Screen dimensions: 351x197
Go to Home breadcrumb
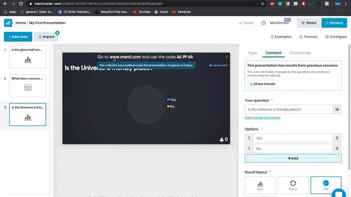click(x=21, y=23)
